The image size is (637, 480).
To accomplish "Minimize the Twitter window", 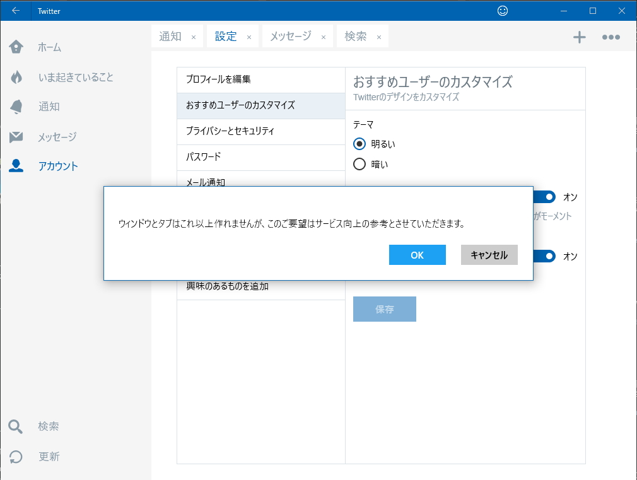I will pyautogui.click(x=563, y=11).
